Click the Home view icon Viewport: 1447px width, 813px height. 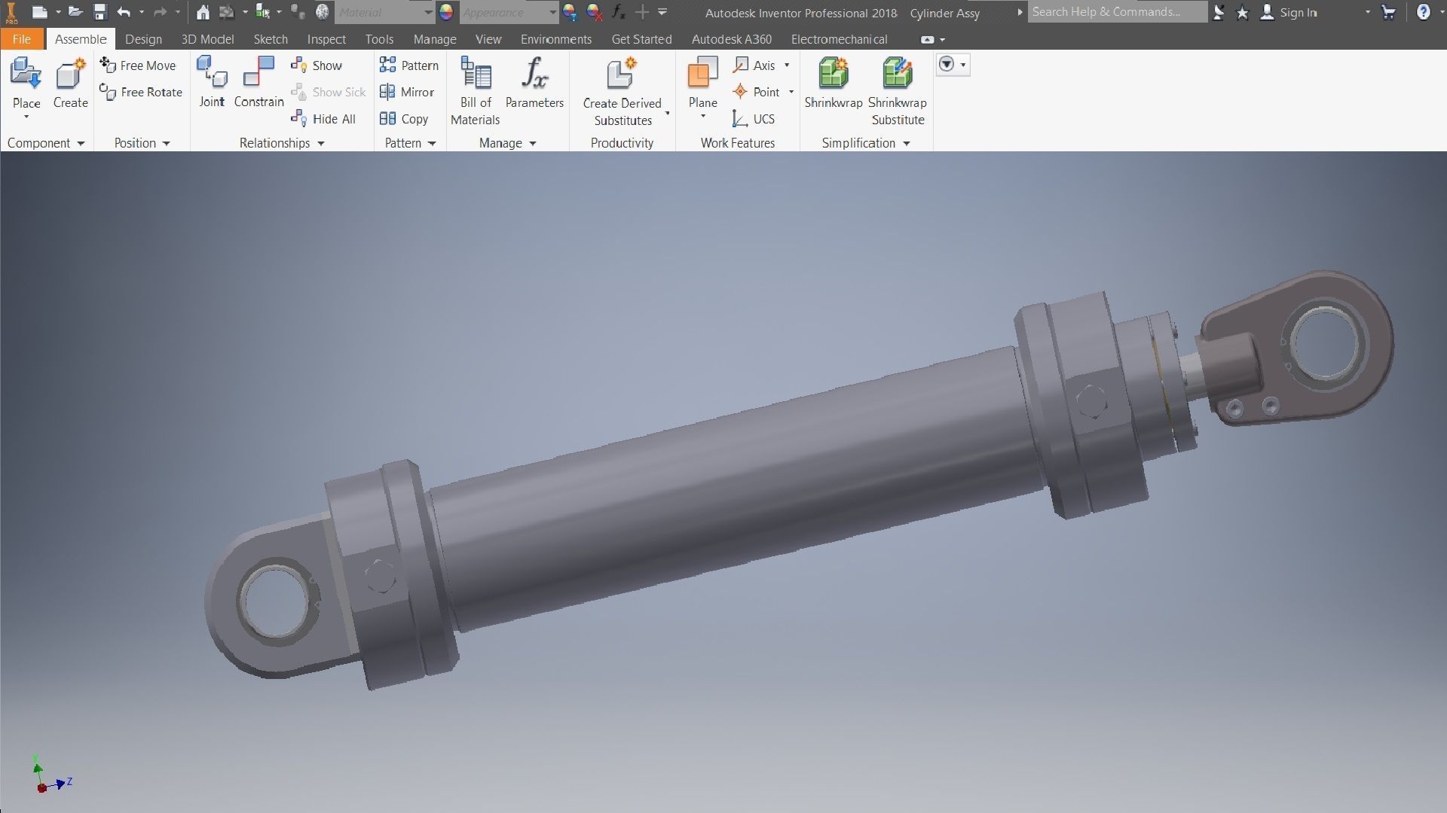(203, 12)
